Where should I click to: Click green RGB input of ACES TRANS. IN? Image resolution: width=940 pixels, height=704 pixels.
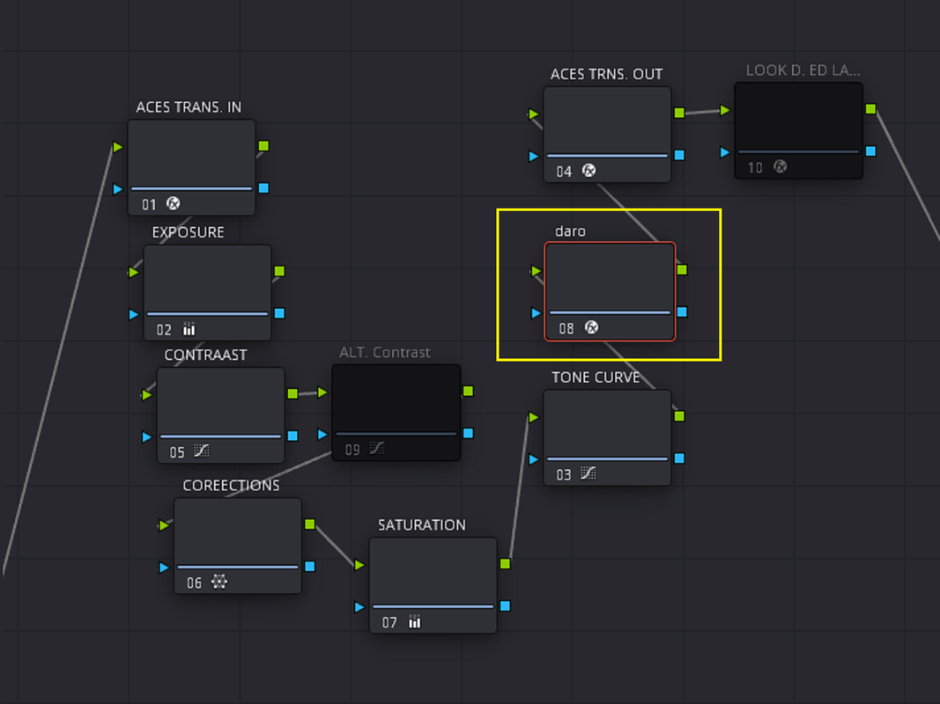(117, 147)
